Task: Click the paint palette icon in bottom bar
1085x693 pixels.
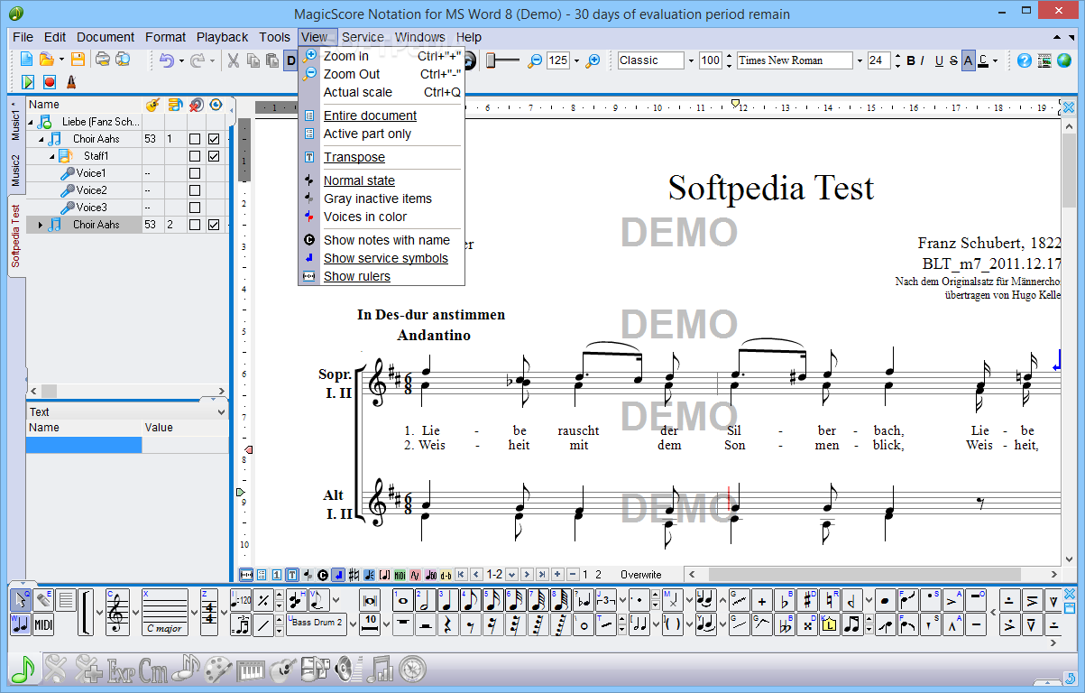Action: click(x=219, y=669)
